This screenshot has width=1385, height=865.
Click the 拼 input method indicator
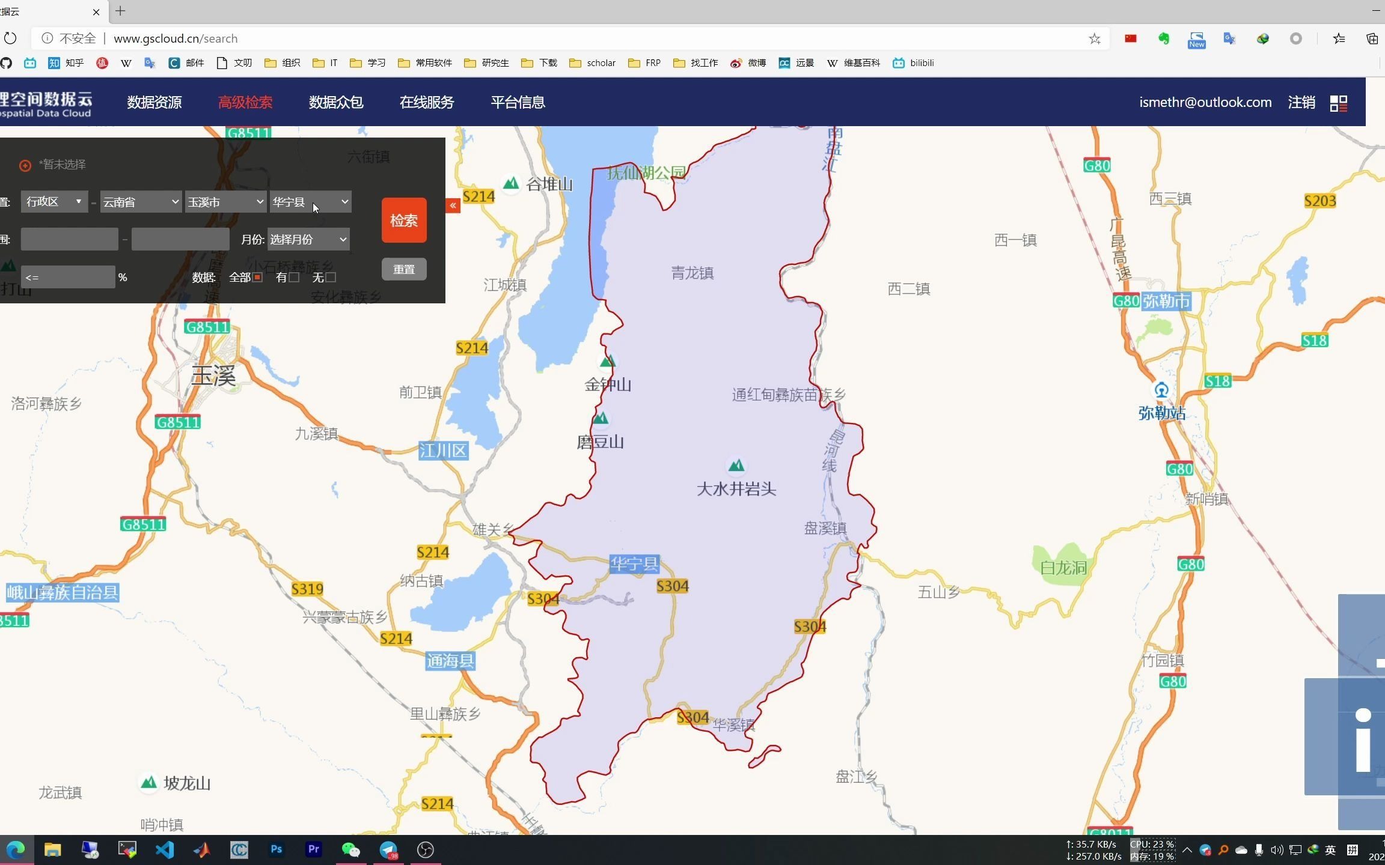click(x=1352, y=850)
